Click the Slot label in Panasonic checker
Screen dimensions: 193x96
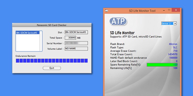[60, 33]
